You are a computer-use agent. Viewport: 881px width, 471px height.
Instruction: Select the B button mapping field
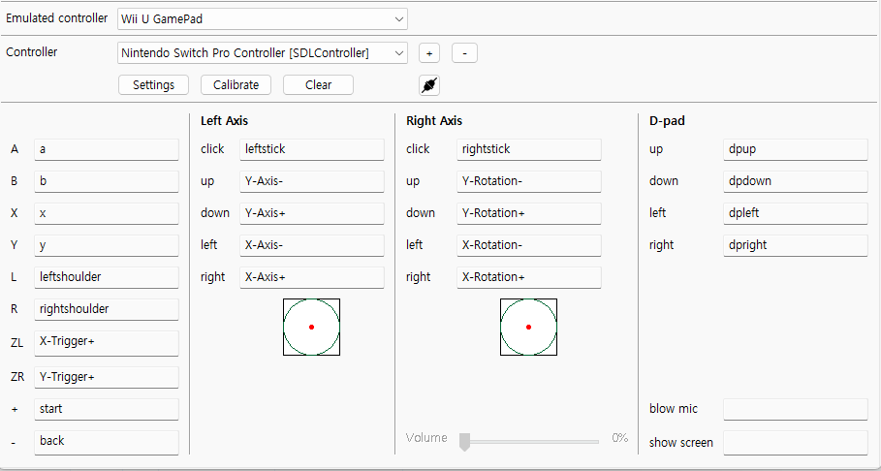107,181
